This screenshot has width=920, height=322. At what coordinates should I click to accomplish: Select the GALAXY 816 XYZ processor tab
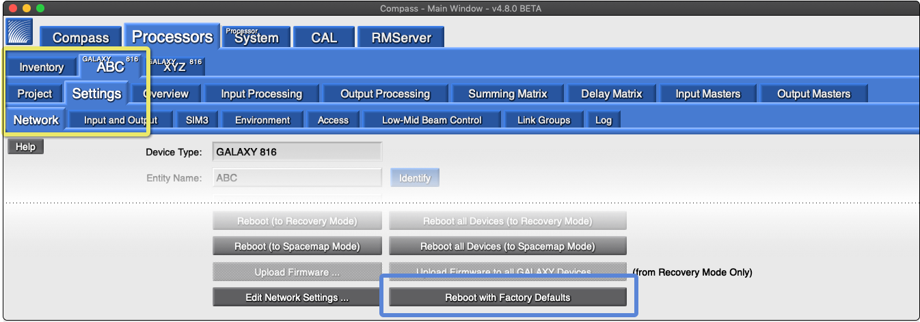pos(175,66)
